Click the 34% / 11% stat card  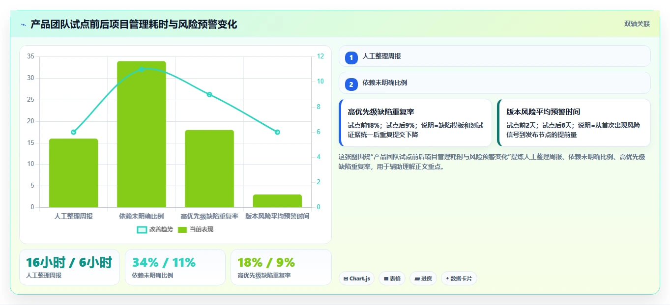[175, 267]
